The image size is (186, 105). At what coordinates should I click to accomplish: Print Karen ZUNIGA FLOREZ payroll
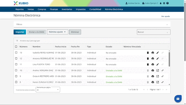[x=153, y=82]
